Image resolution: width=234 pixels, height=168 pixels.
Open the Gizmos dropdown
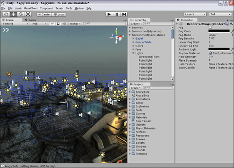(x=75, y=24)
